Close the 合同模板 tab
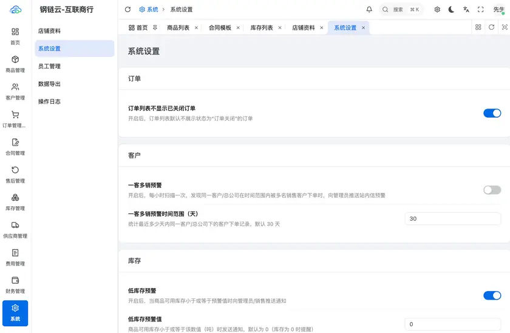Screen dimensions: 510x333 tap(238, 28)
